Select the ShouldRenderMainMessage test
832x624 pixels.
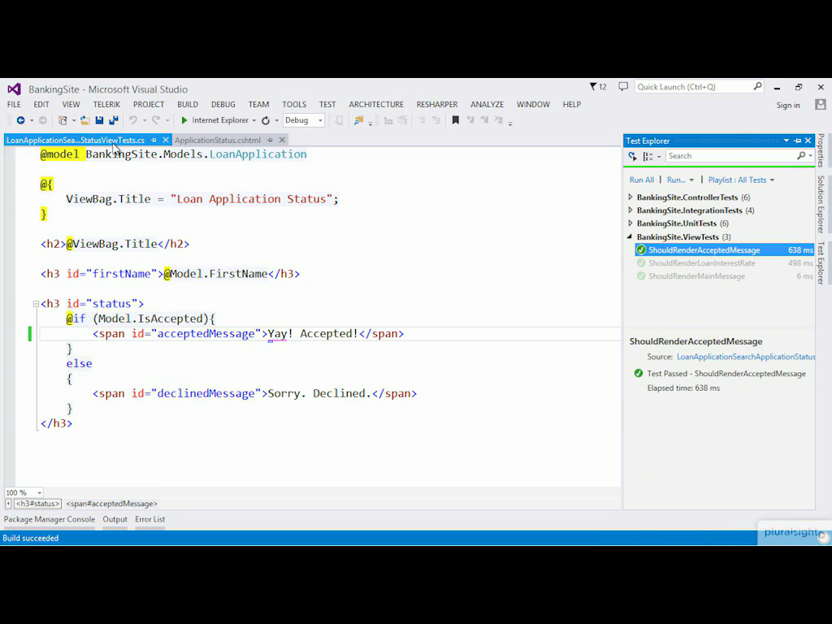pyautogui.click(x=725, y=276)
